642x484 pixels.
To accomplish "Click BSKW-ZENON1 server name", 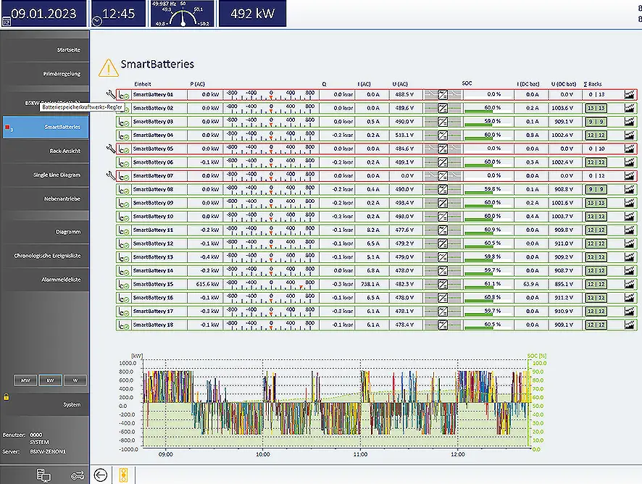I will click(48, 451).
